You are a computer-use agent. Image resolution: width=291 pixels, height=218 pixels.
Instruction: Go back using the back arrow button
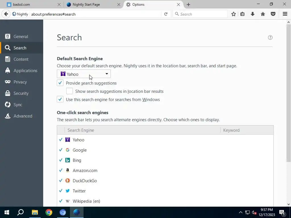6,14
